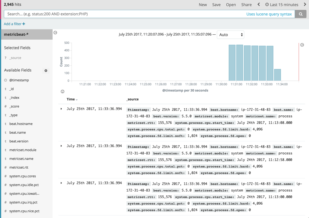Click the previous time range arrow
309x218 pixels.
click(x=259, y=4)
